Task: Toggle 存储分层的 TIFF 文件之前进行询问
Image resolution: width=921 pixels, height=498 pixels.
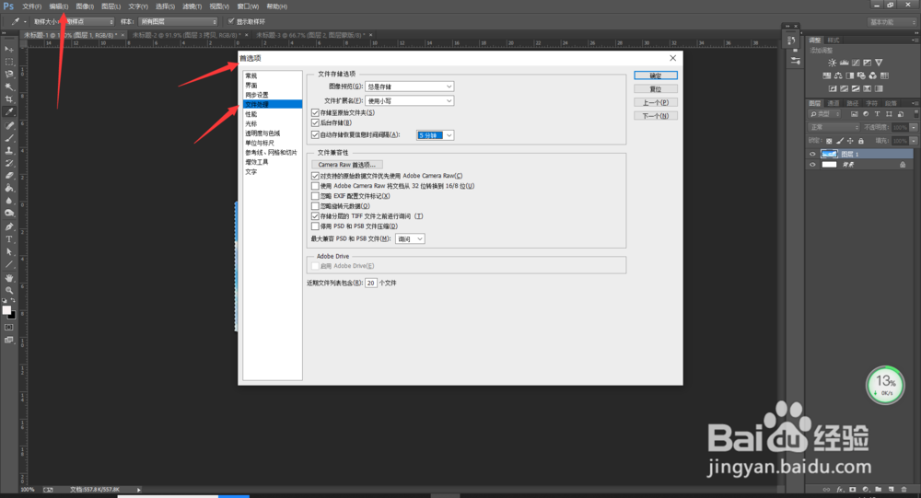Action: tap(315, 216)
